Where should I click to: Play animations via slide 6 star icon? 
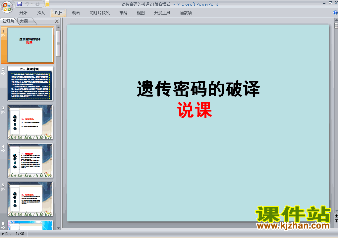[x=3, y=228]
